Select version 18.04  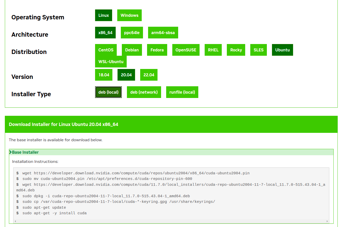pyautogui.click(x=104, y=75)
